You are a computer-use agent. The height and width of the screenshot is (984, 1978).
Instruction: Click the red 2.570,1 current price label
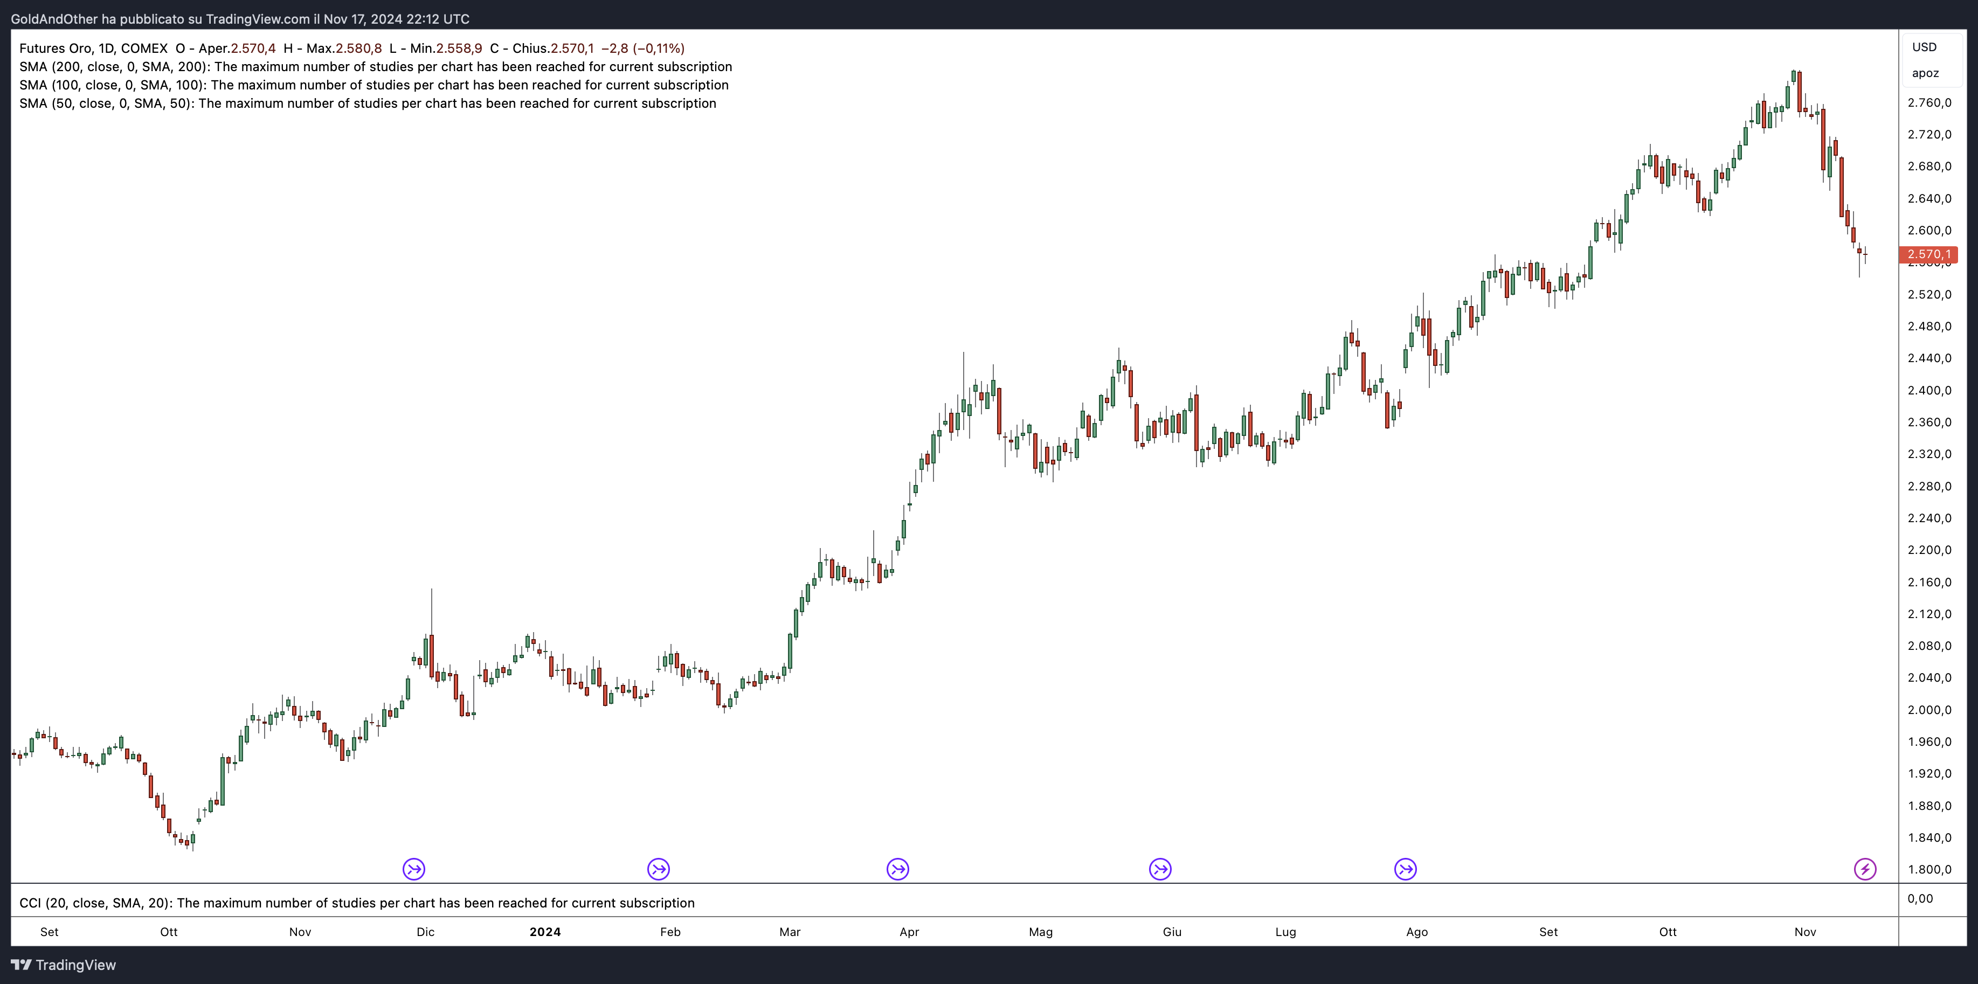point(1928,254)
